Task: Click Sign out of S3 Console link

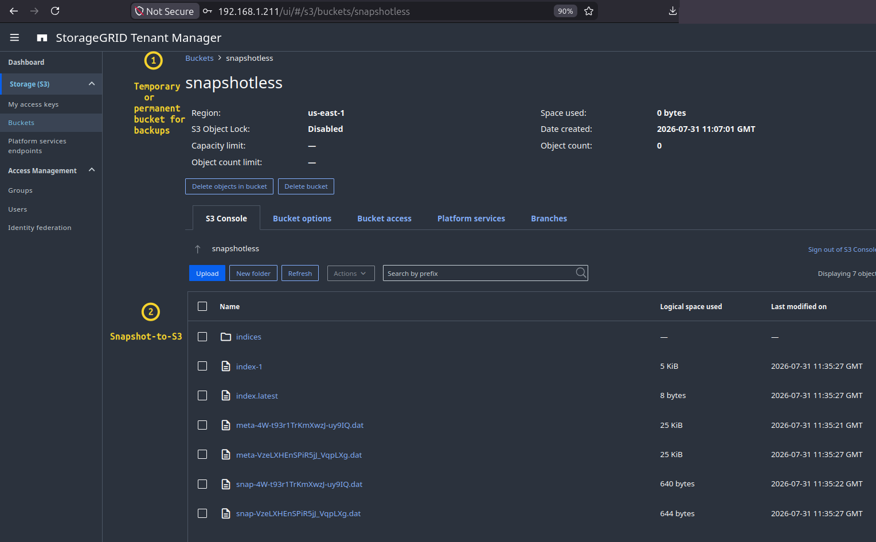Action: [842, 249]
